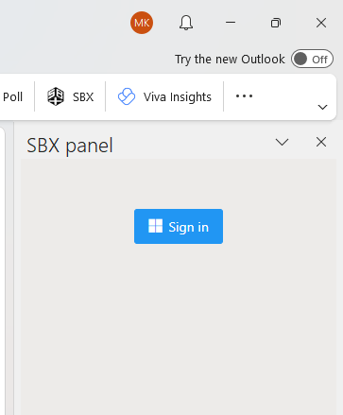Restore down the Outlook window
Viewport: 343px width, 415px height.
coord(276,23)
